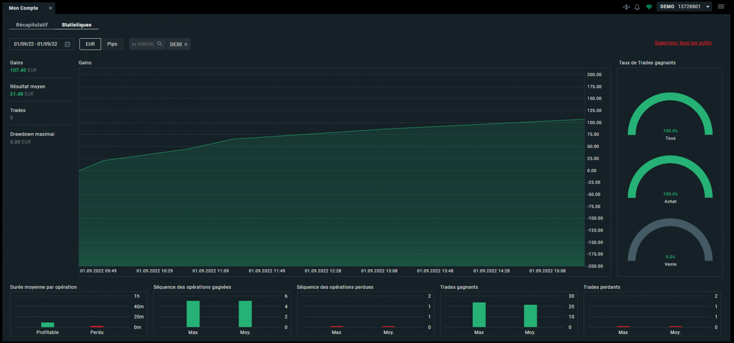Click the Drawdown maximal label

32,134
